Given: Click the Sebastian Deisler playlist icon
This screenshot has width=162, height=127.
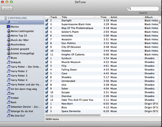Looking at the screenshot, I should [8, 107].
